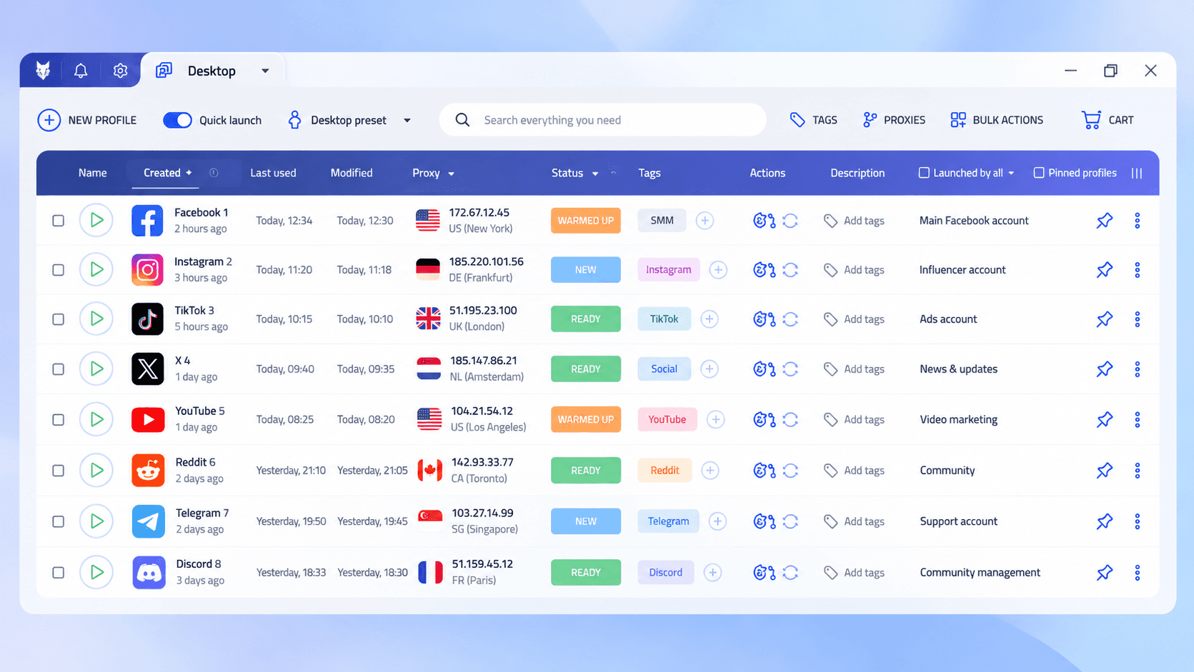Open the Proxies manager

coord(894,120)
